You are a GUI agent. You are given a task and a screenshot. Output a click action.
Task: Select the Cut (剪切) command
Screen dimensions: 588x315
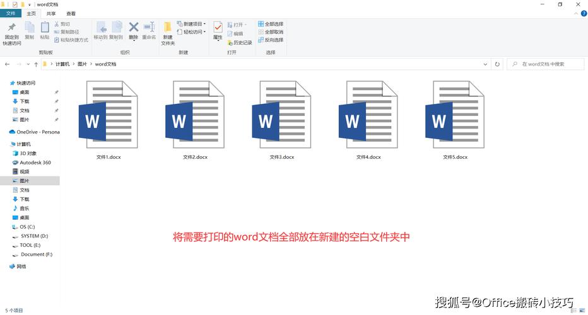click(x=62, y=24)
